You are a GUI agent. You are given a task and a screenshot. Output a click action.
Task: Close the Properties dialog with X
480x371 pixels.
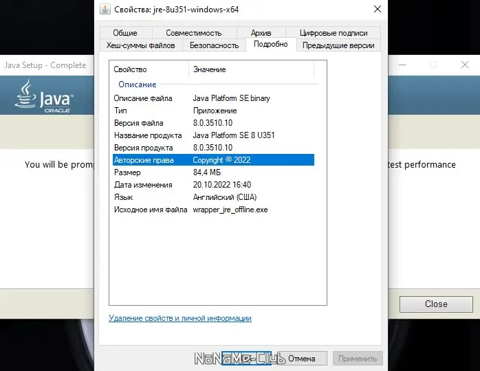point(378,9)
